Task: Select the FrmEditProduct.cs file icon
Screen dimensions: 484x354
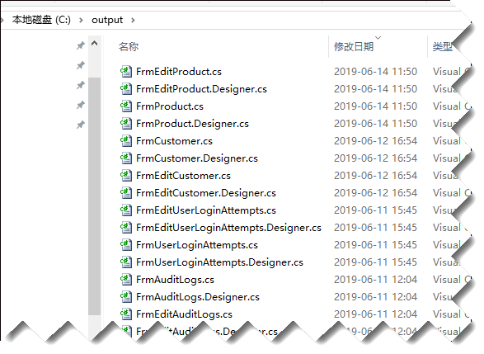Action: [126, 71]
